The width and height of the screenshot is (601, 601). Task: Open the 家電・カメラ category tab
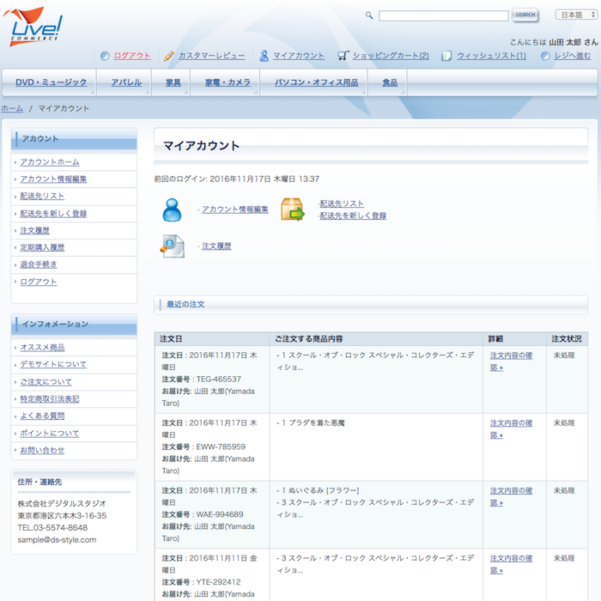(x=228, y=82)
